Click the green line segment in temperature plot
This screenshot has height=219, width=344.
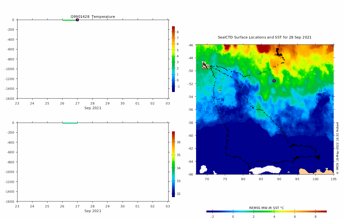click(x=69, y=20)
